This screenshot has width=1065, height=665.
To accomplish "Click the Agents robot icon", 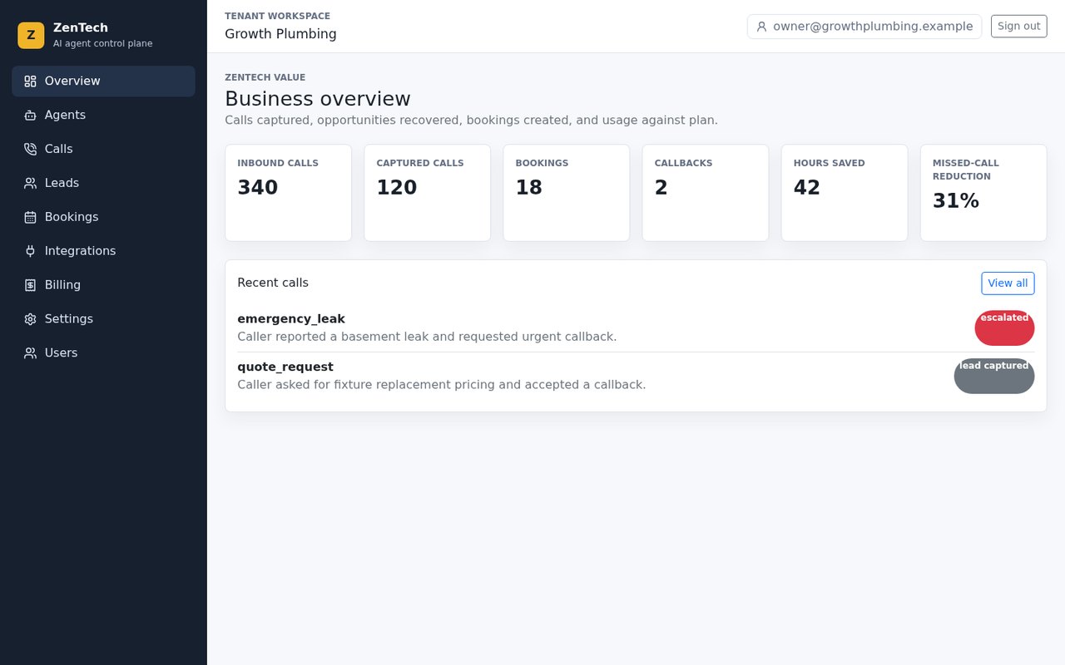I will [x=30, y=116].
